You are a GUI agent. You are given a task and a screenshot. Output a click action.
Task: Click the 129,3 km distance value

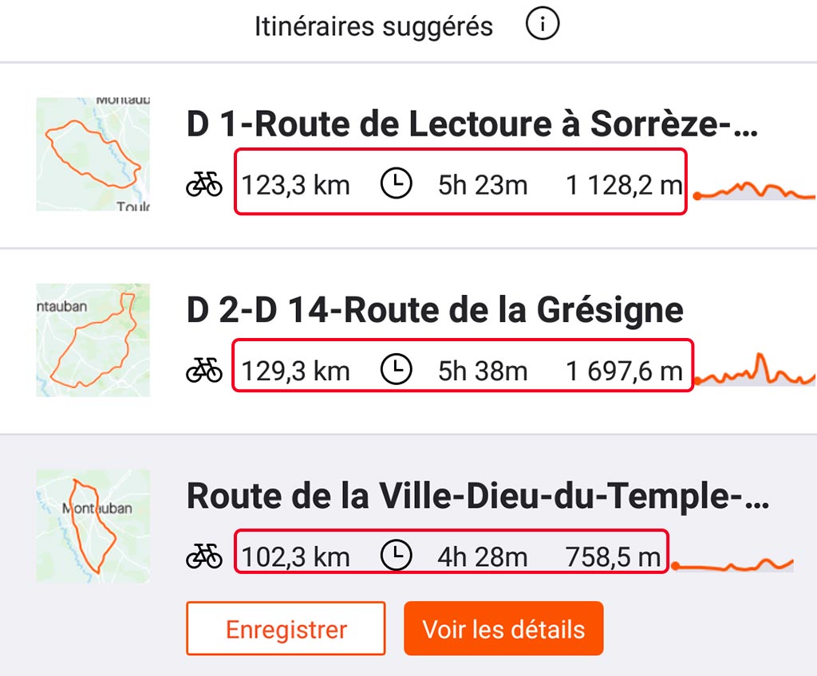(295, 371)
